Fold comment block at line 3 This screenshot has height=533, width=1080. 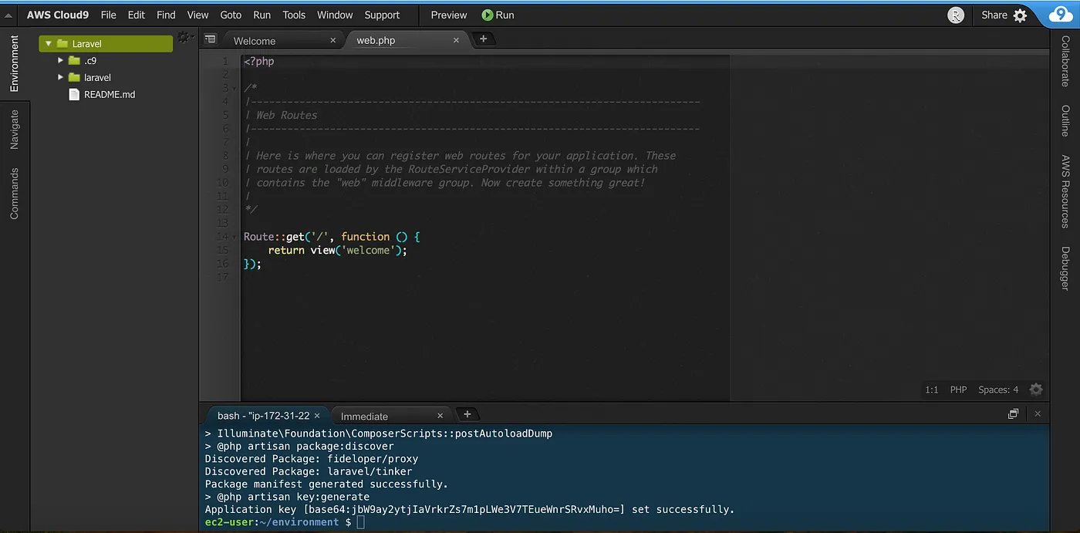(x=235, y=88)
